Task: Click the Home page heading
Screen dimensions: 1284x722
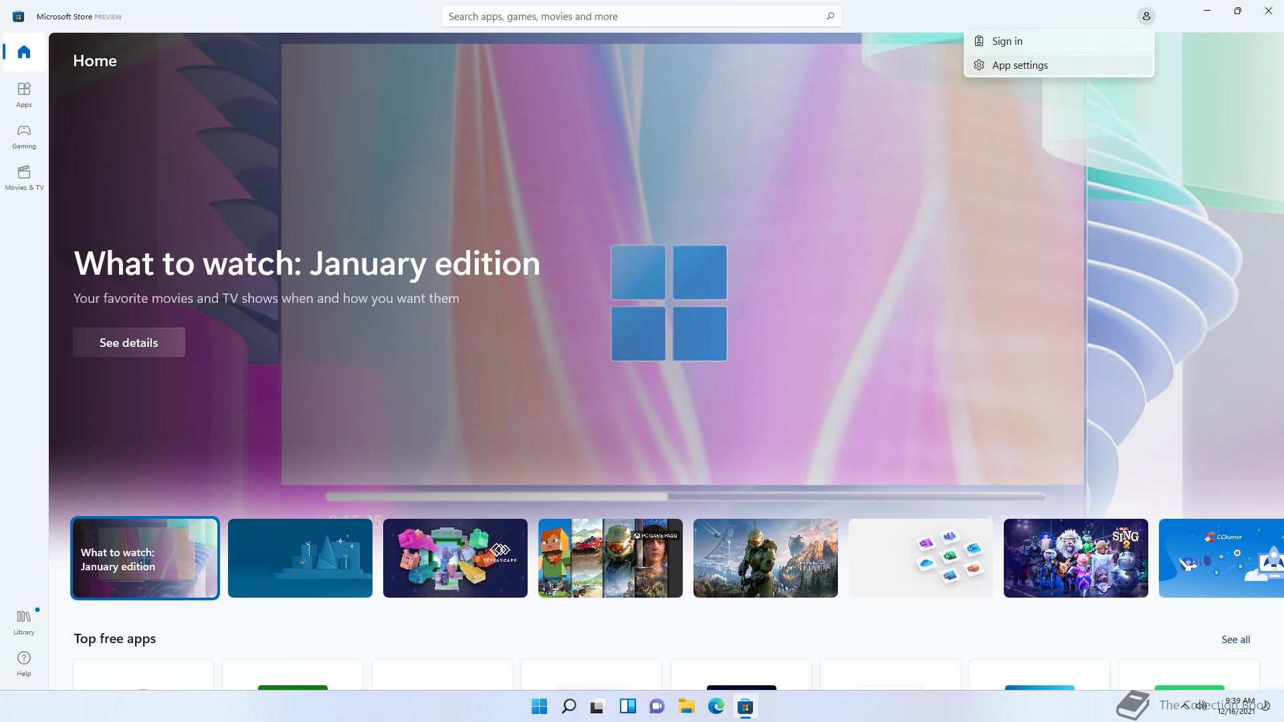Action: [95, 61]
